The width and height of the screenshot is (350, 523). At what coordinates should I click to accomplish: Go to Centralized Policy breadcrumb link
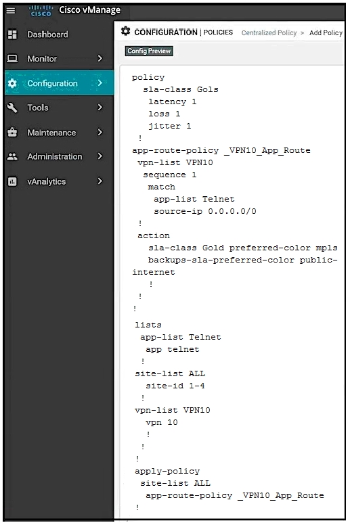[x=269, y=32]
